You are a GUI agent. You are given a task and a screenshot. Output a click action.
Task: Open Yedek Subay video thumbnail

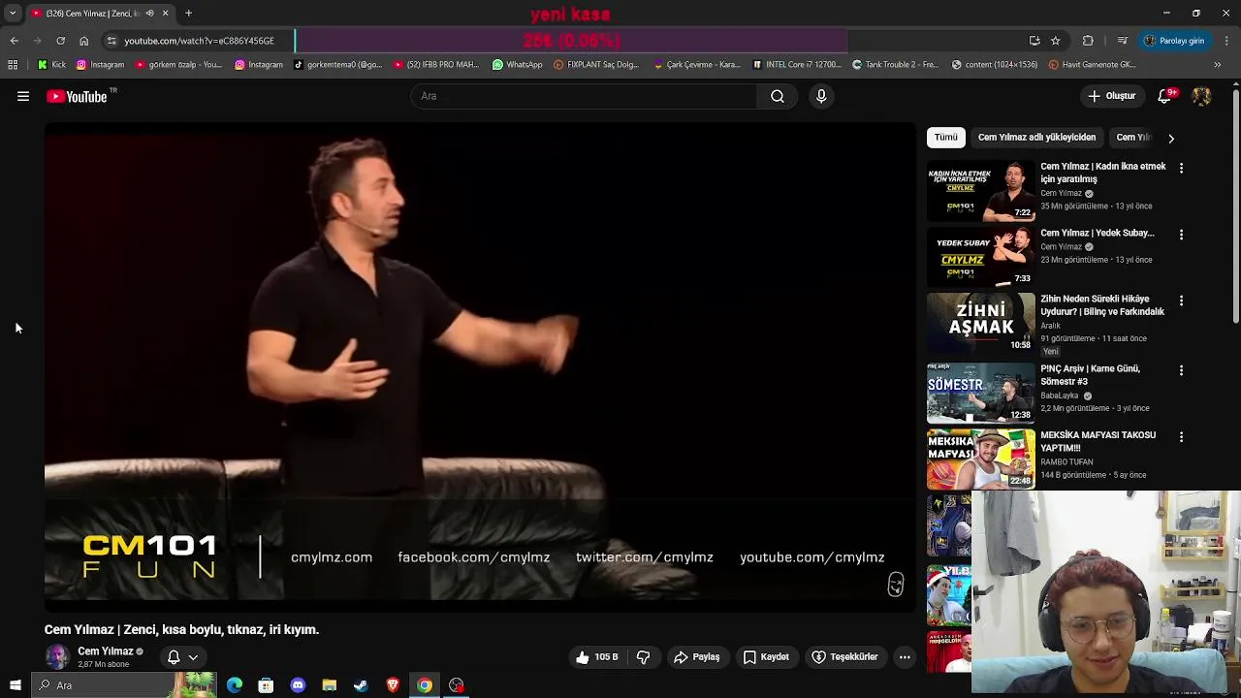point(980,257)
